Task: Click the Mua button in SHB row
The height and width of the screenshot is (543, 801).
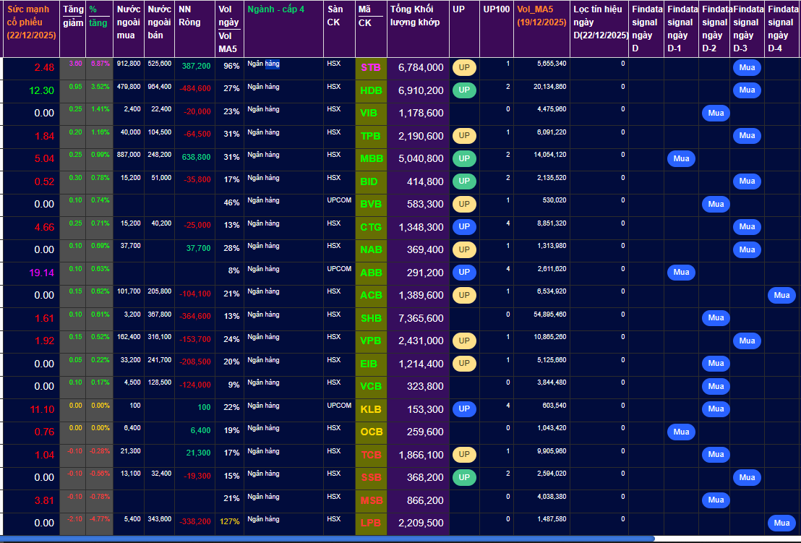Action: [716, 317]
